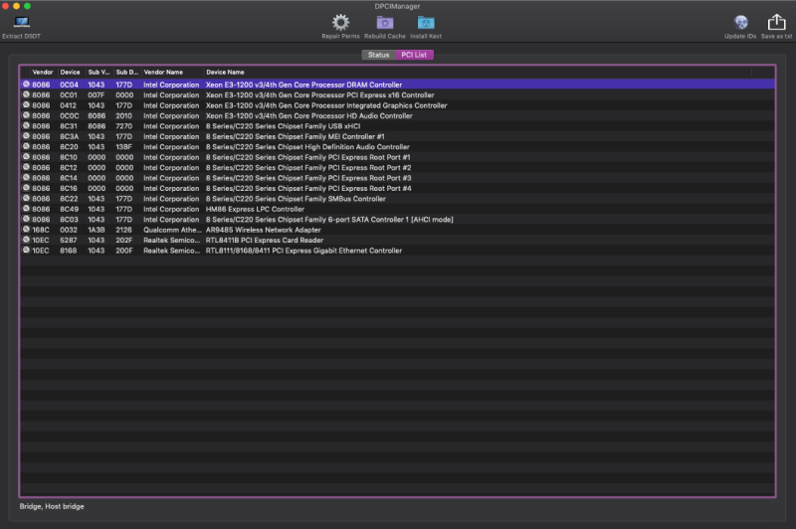The image size is (796, 529).
Task: Click the Rebuild Cache icon
Action: (x=384, y=22)
